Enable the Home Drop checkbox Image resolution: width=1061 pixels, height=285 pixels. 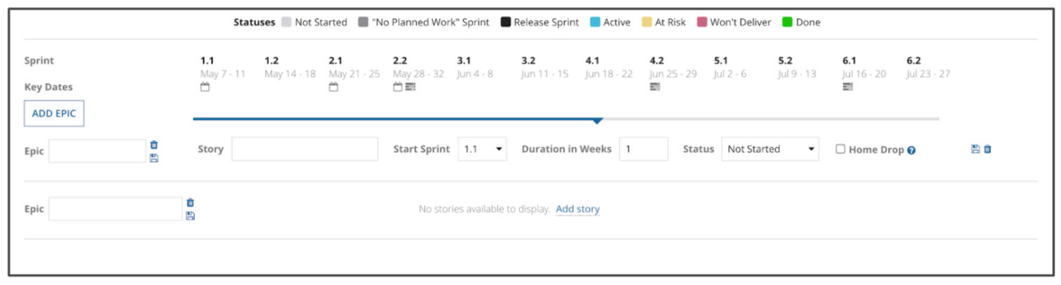point(840,149)
